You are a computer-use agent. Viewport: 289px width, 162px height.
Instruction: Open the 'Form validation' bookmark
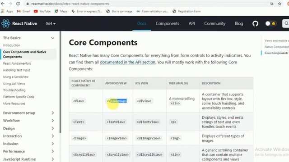[x=153, y=11]
